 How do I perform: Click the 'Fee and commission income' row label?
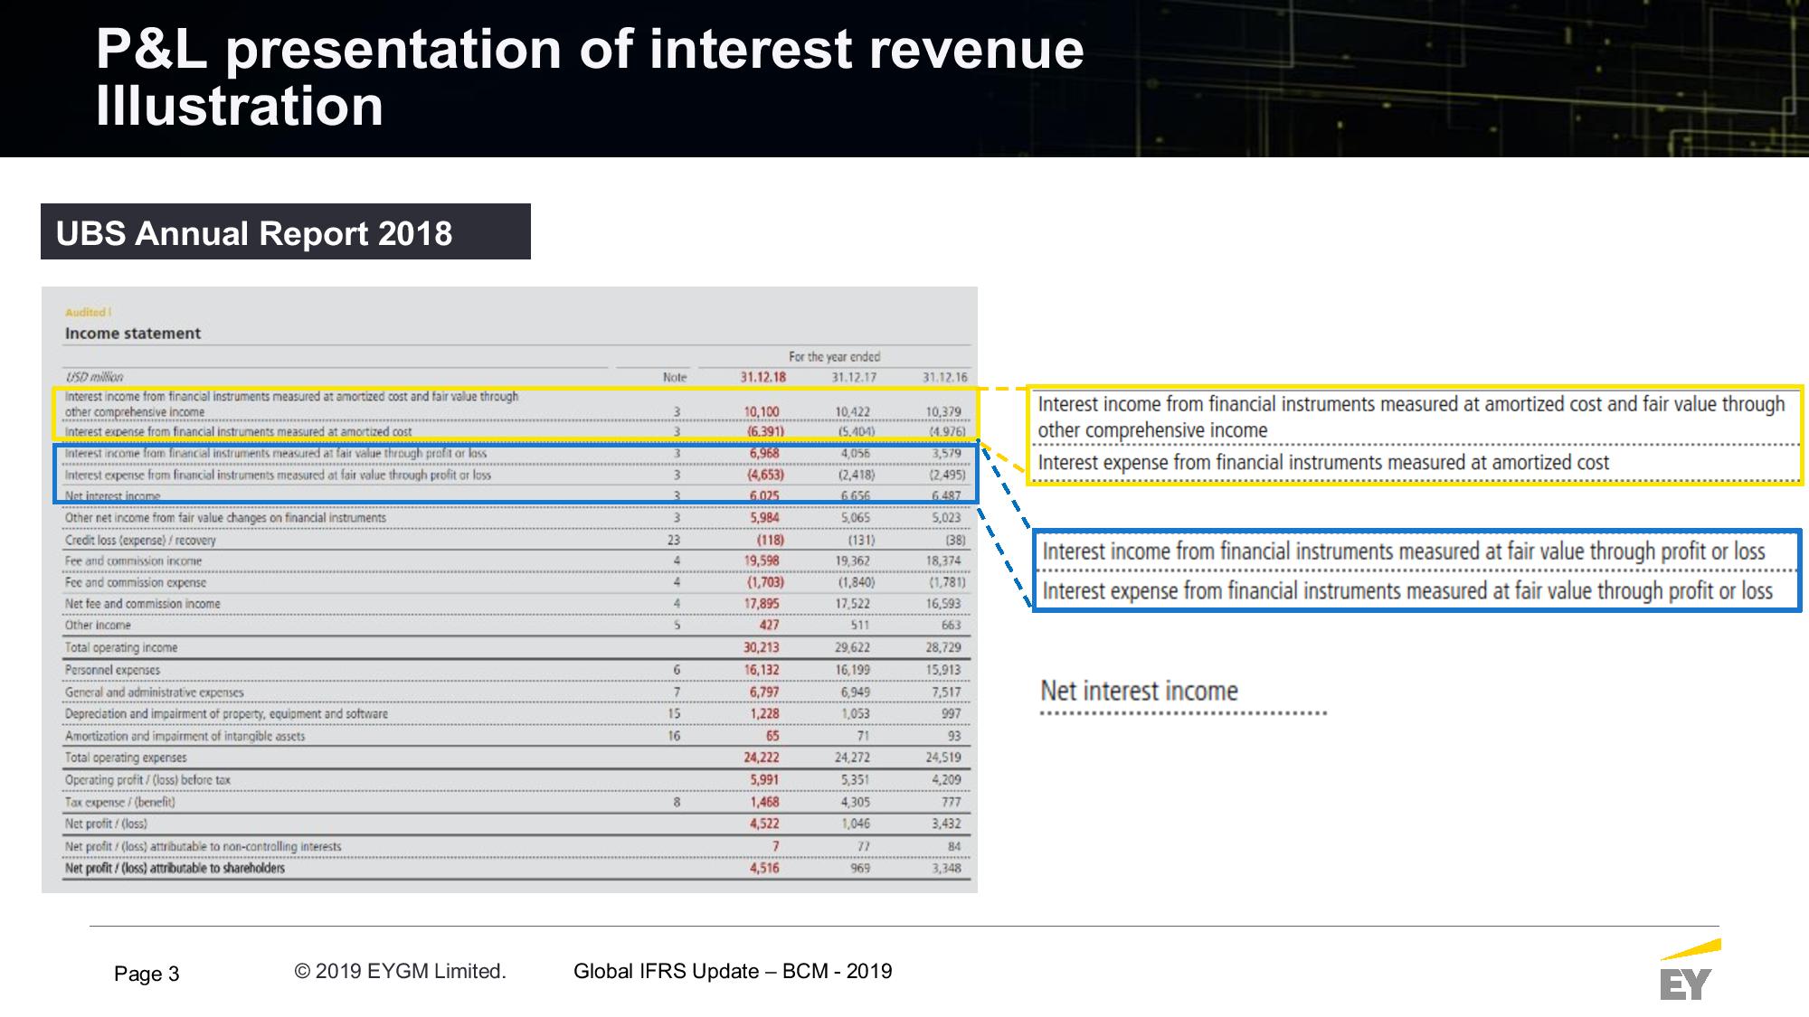pyautogui.click(x=133, y=561)
